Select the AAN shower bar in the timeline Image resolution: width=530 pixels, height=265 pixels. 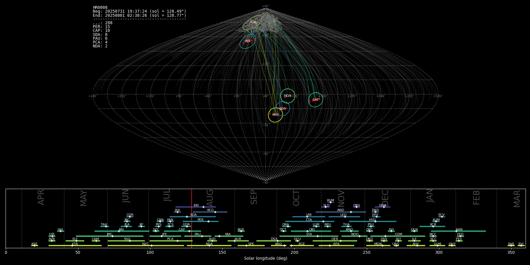458,231
